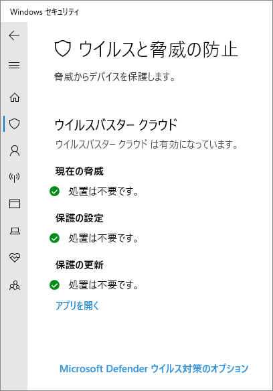The width and height of the screenshot is (273, 391).
Task: Open the hamburger navigation menu
Action: point(14,66)
